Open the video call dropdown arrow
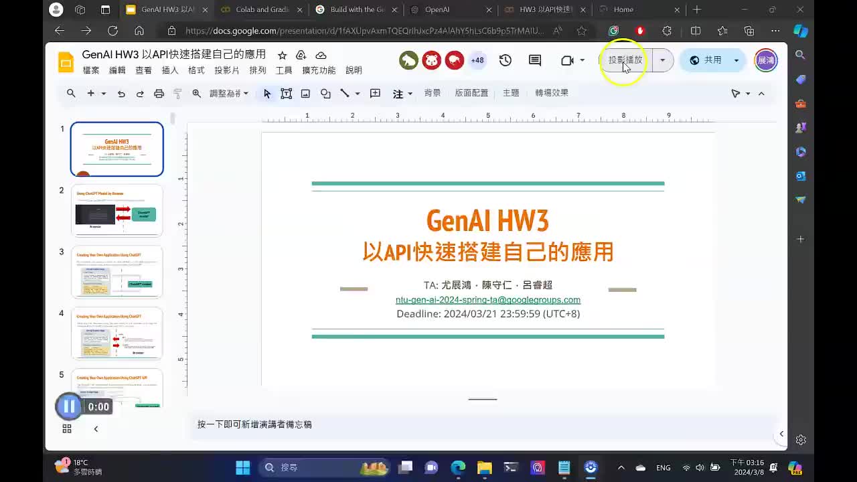The height and width of the screenshot is (482, 857). coord(582,60)
